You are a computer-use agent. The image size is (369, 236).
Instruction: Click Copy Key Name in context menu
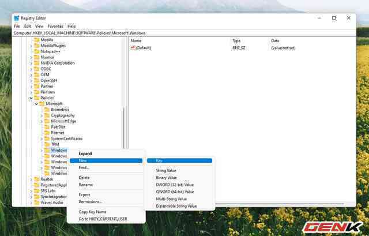click(106, 212)
